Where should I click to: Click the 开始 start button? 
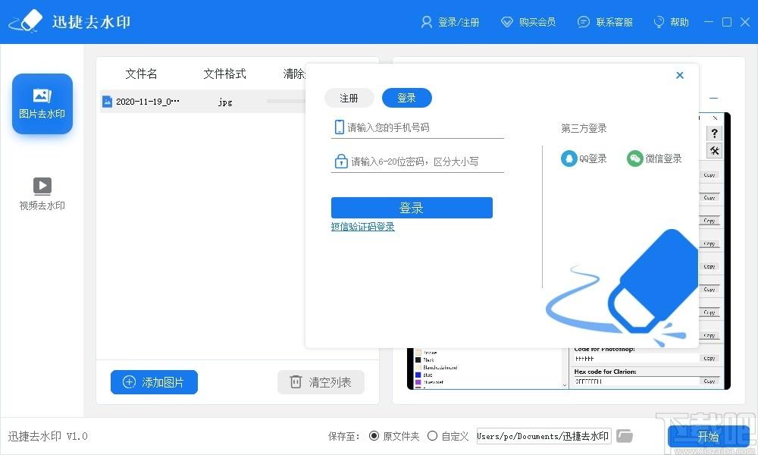pyautogui.click(x=709, y=437)
